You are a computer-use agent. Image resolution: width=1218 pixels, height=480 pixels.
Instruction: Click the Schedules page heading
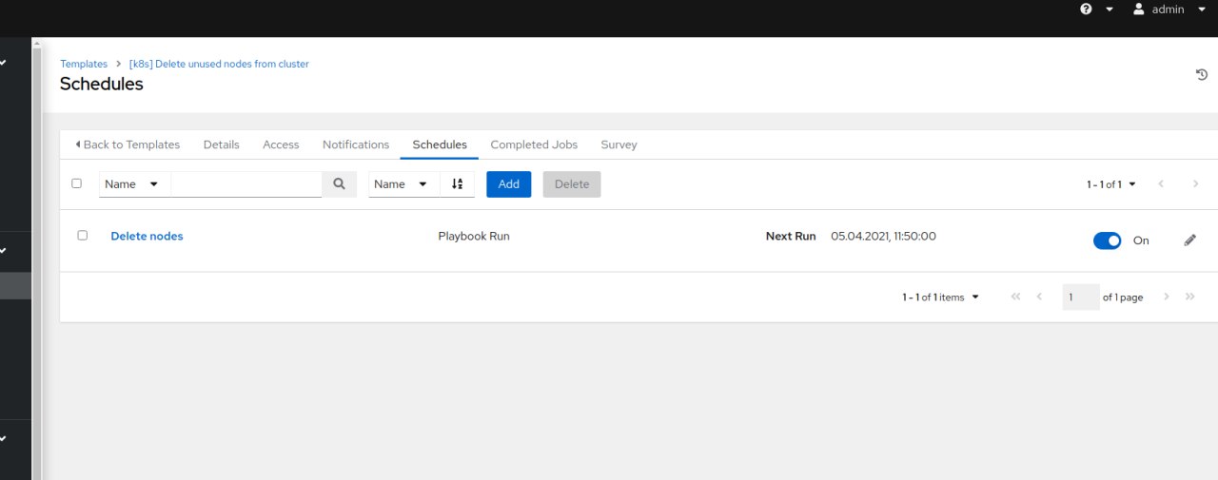(102, 84)
